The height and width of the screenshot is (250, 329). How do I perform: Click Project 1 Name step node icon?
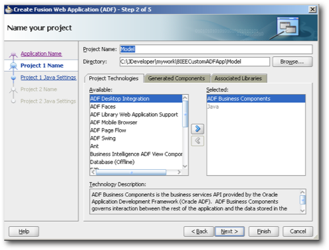tap(13, 66)
